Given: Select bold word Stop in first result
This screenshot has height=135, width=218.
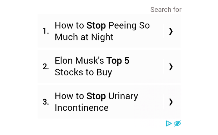Looking at the screenshot, I should 96,26.
